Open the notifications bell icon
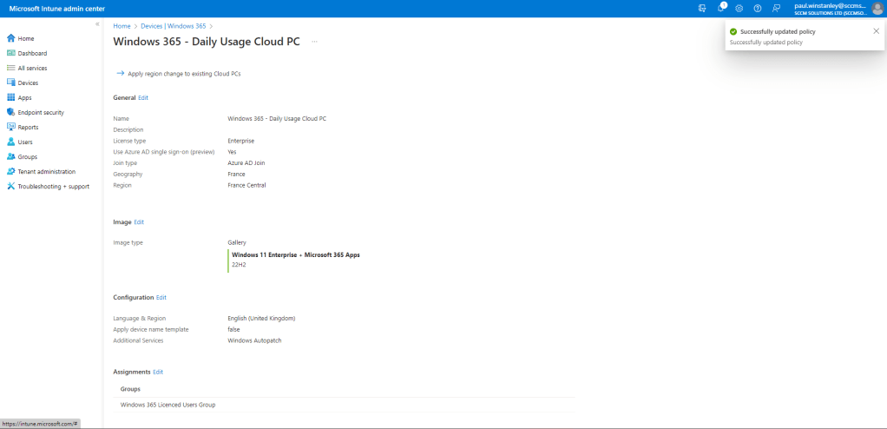The image size is (887, 429). click(720, 8)
